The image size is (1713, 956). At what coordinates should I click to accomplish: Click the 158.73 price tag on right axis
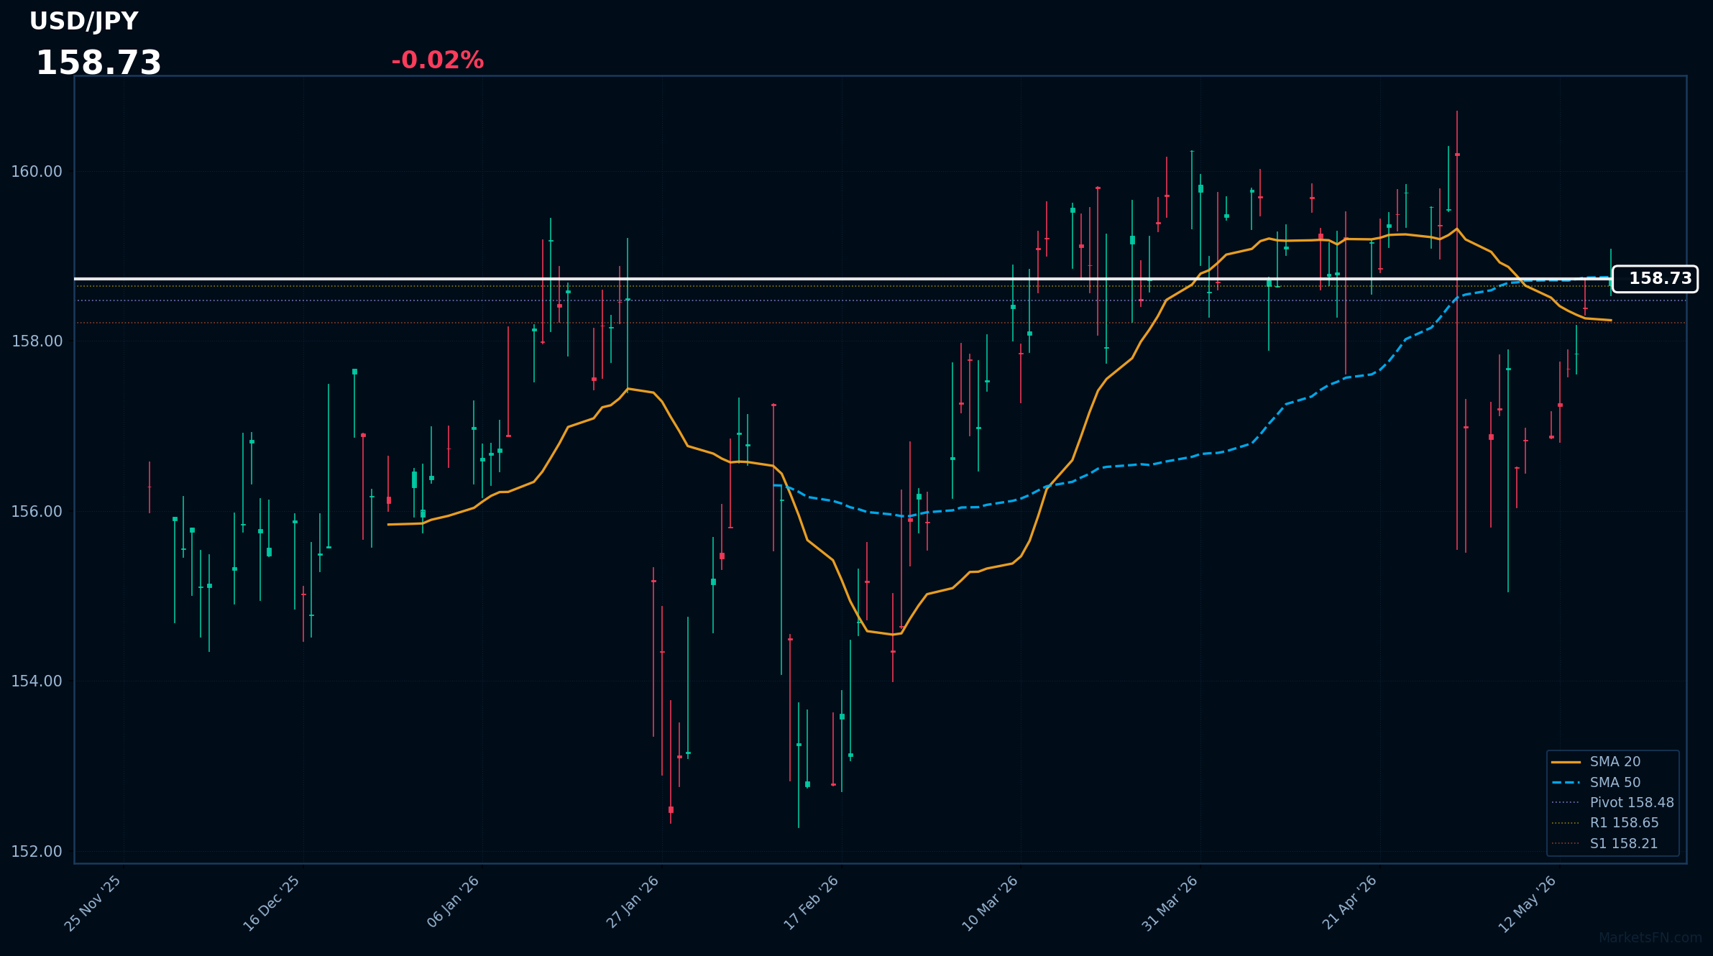point(1655,279)
